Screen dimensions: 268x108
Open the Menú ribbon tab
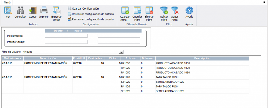point(7,2)
